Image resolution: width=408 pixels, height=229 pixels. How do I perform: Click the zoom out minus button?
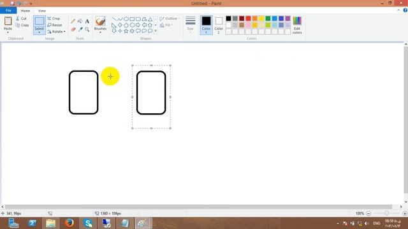[x=368, y=214]
